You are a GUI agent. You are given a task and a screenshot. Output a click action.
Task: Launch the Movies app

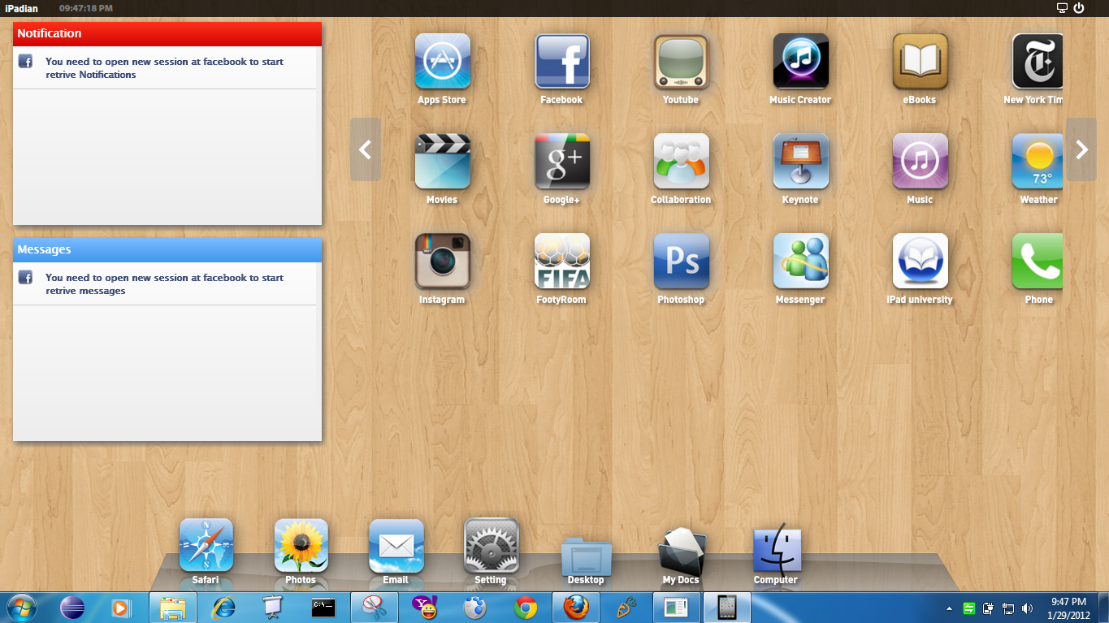[443, 161]
